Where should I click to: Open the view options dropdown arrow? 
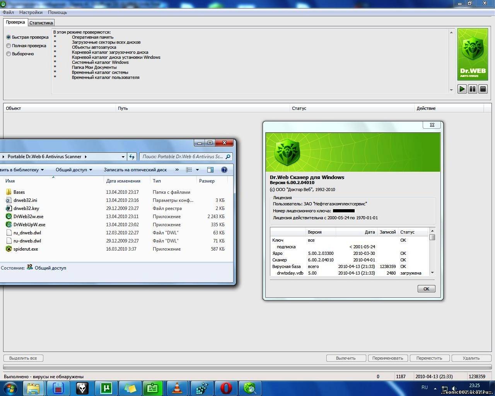[x=197, y=170]
